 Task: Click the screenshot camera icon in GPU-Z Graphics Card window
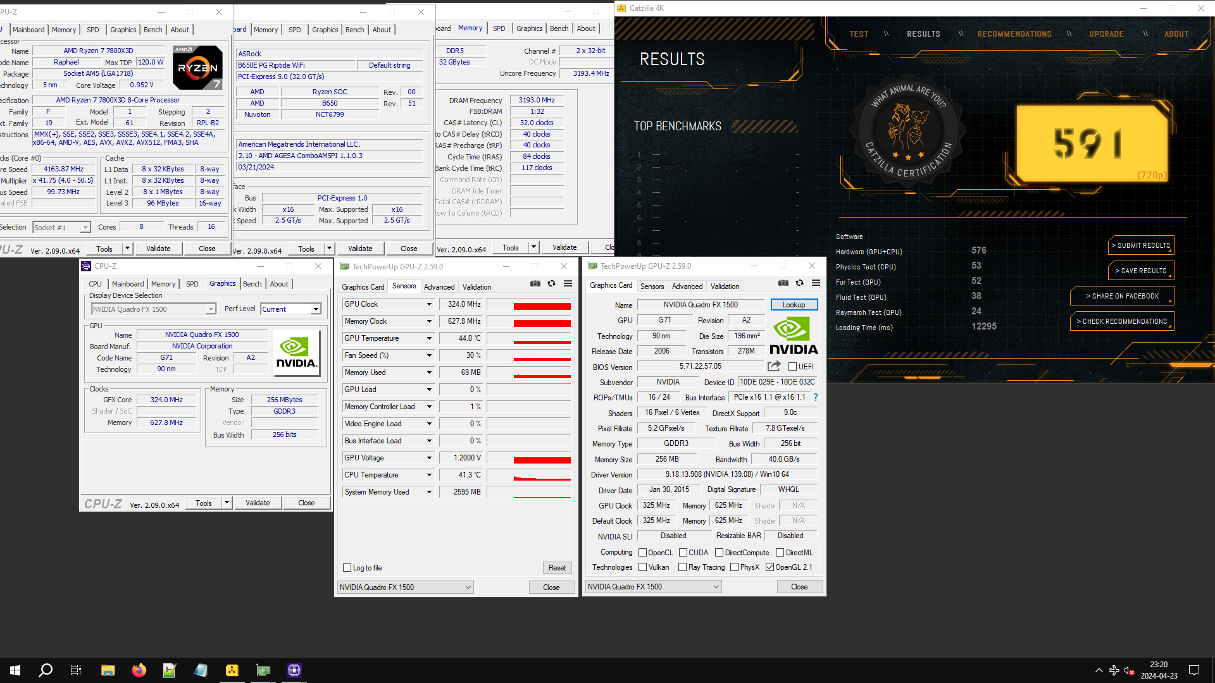[783, 283]
